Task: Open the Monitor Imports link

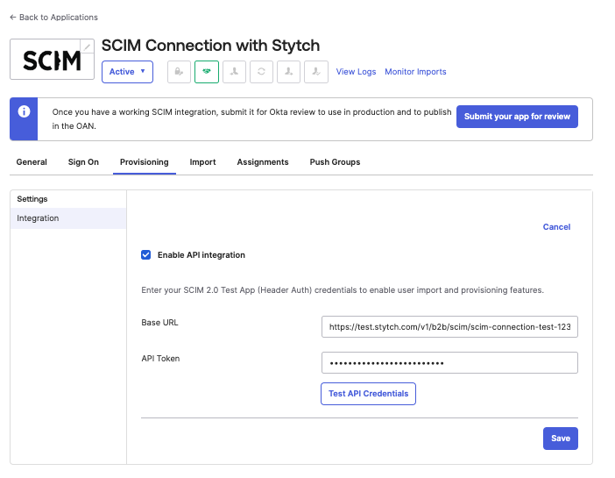Action: tap(415, 72)
